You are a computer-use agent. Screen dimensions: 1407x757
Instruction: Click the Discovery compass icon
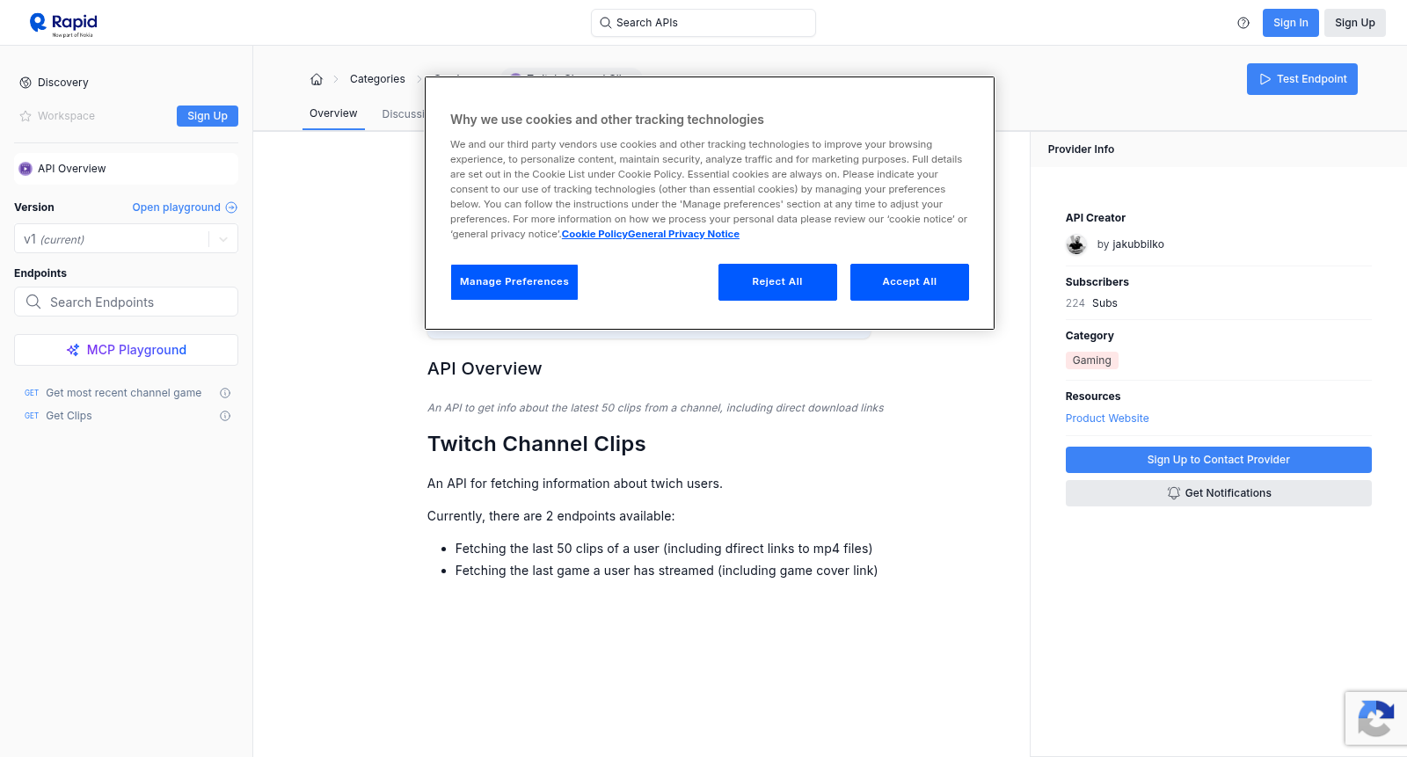coord(26,83)
